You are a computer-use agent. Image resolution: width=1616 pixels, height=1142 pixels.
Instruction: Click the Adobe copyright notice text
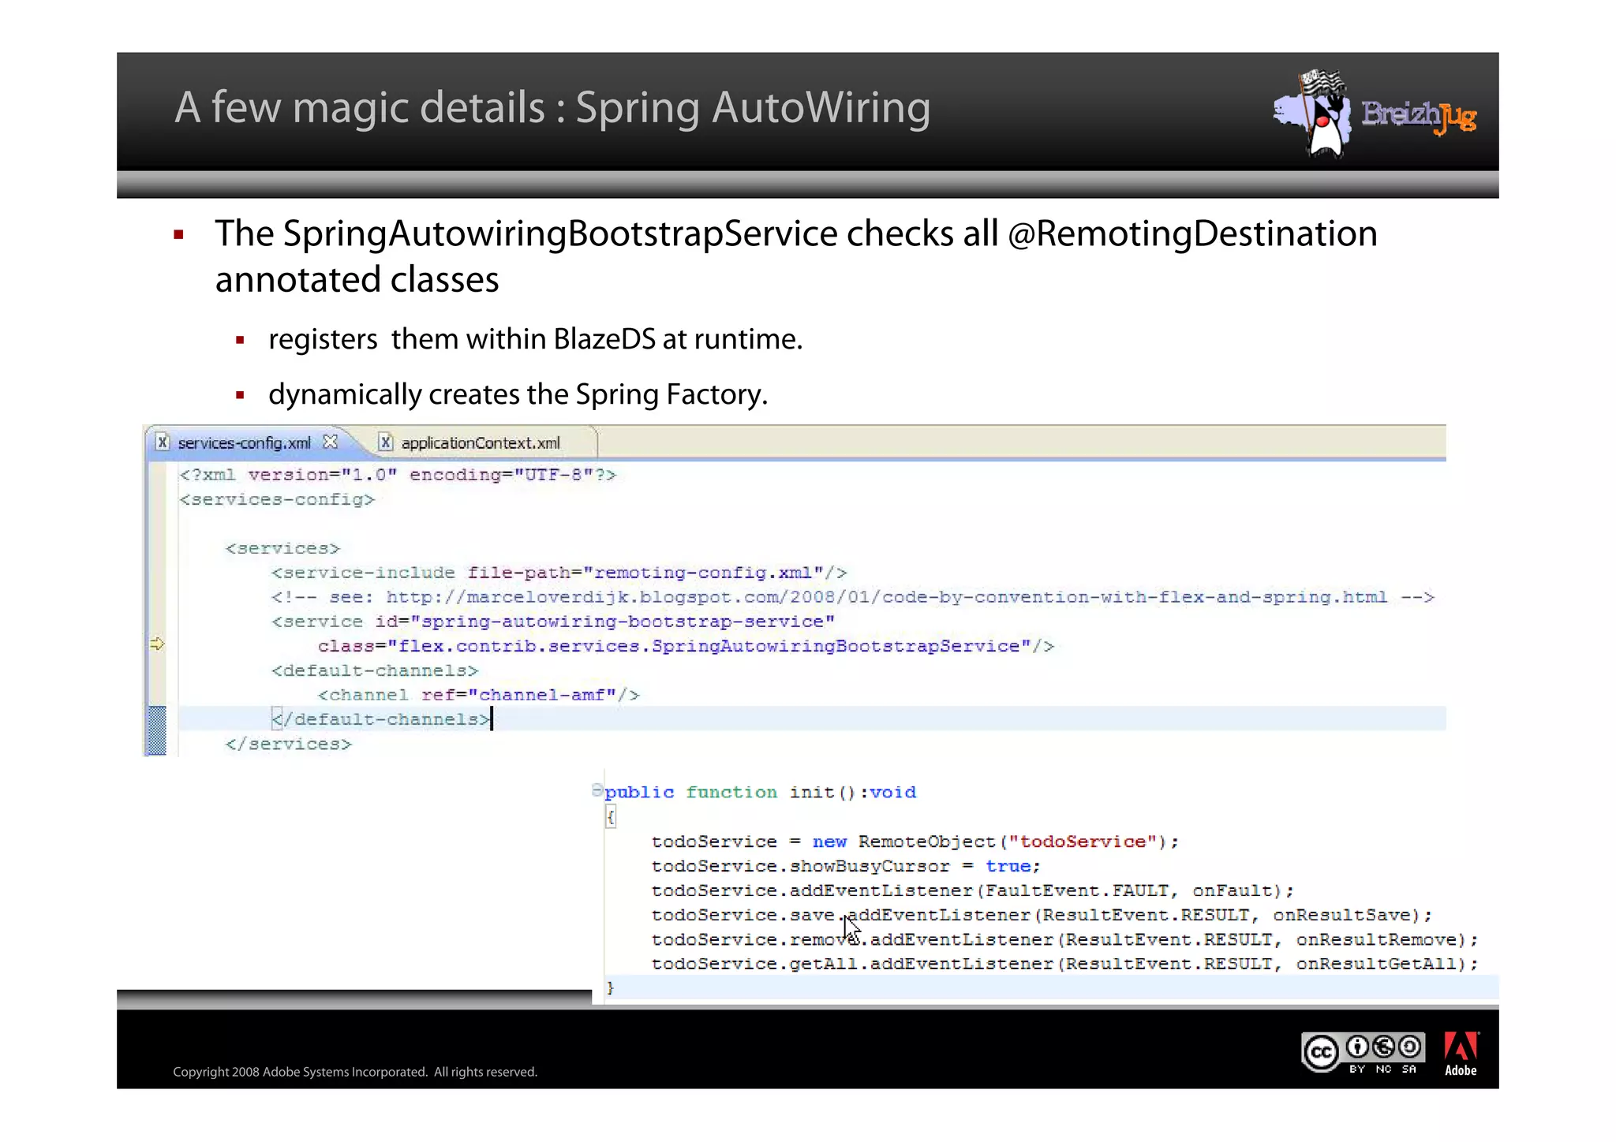[x=355, y=1072]
